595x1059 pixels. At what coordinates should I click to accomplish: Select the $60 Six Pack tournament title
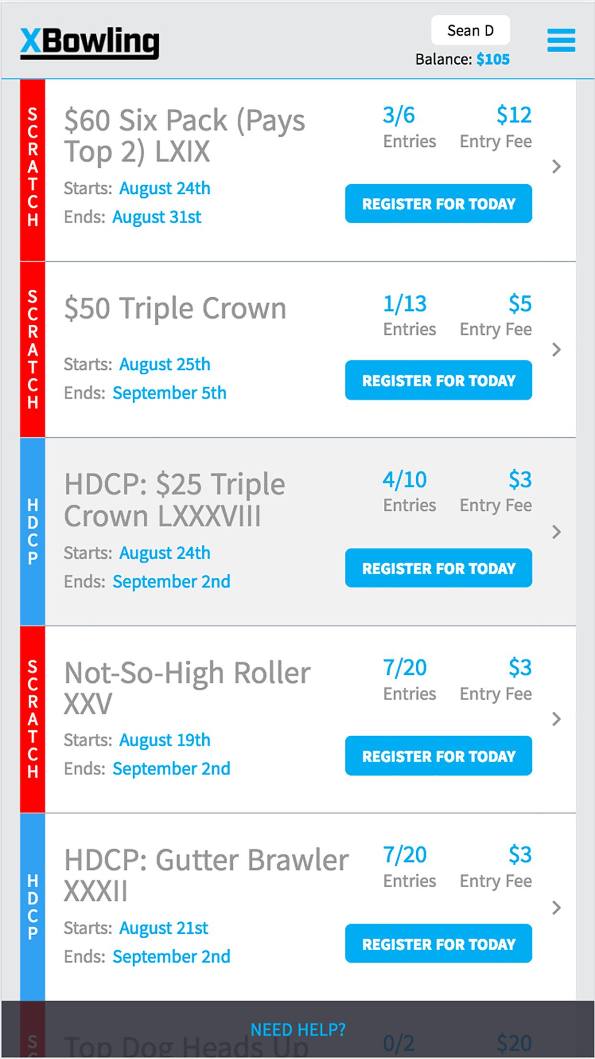184,135
